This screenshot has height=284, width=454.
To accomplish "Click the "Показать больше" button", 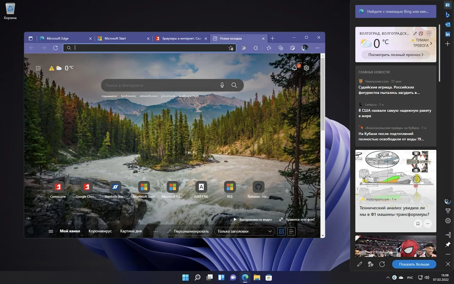I will pos(414,264).
